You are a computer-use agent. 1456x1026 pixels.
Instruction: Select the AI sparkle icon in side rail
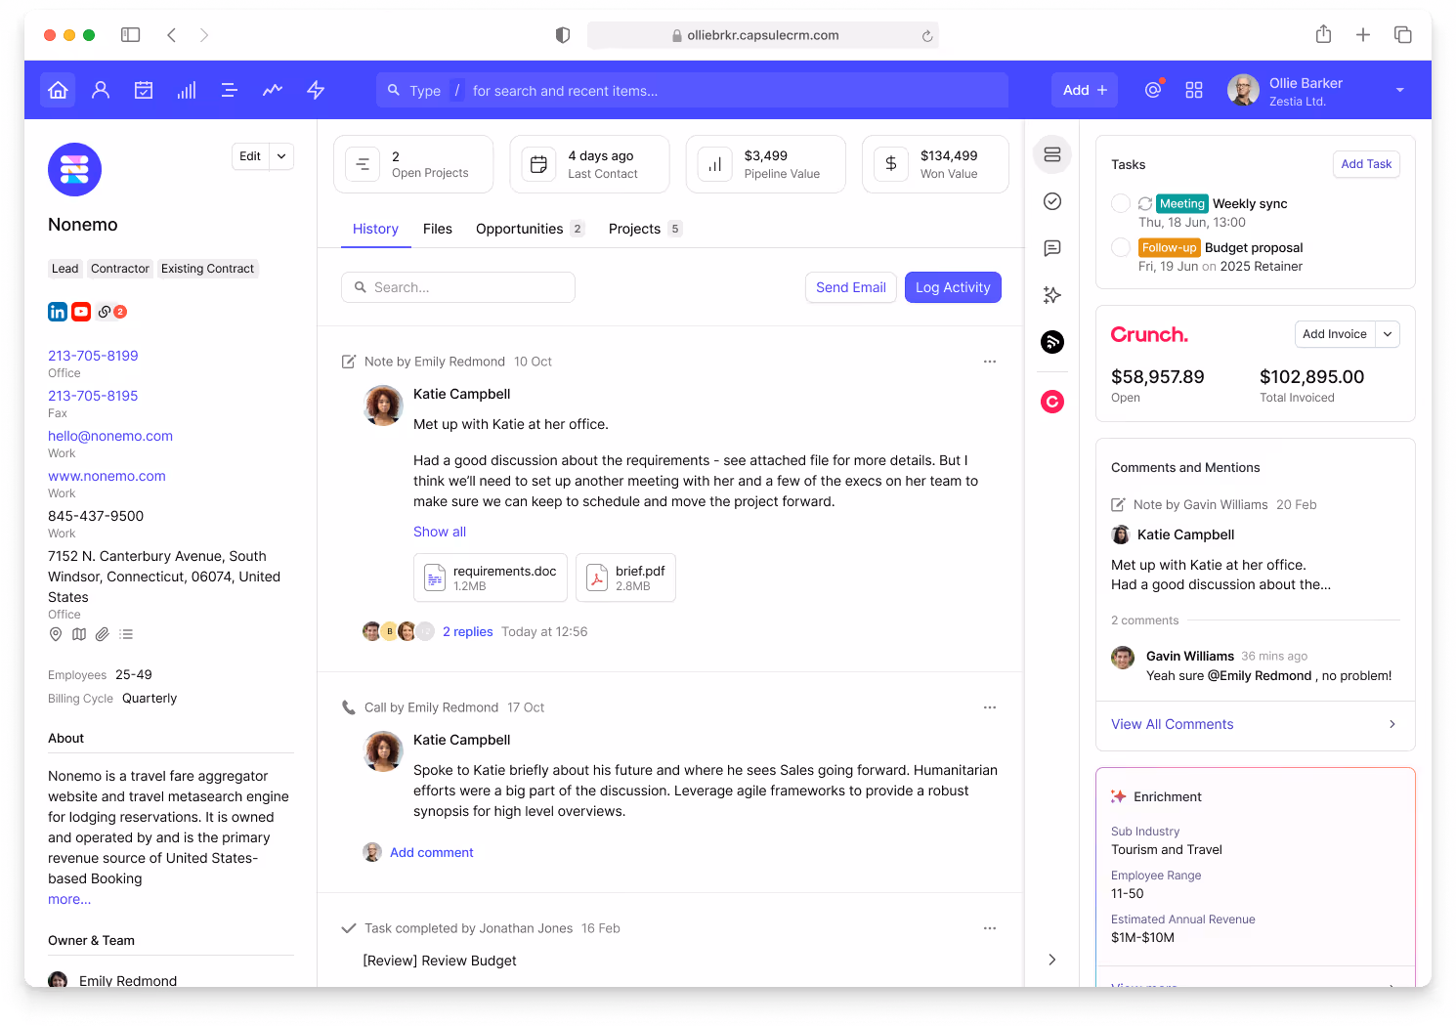pos(1052,295)
